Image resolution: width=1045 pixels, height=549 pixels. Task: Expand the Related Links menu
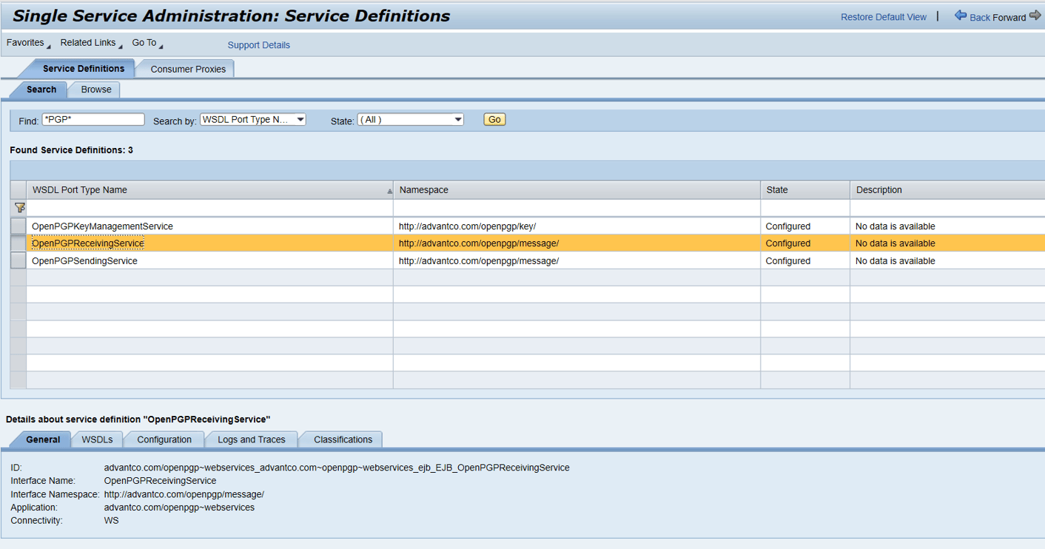point(90,43)
